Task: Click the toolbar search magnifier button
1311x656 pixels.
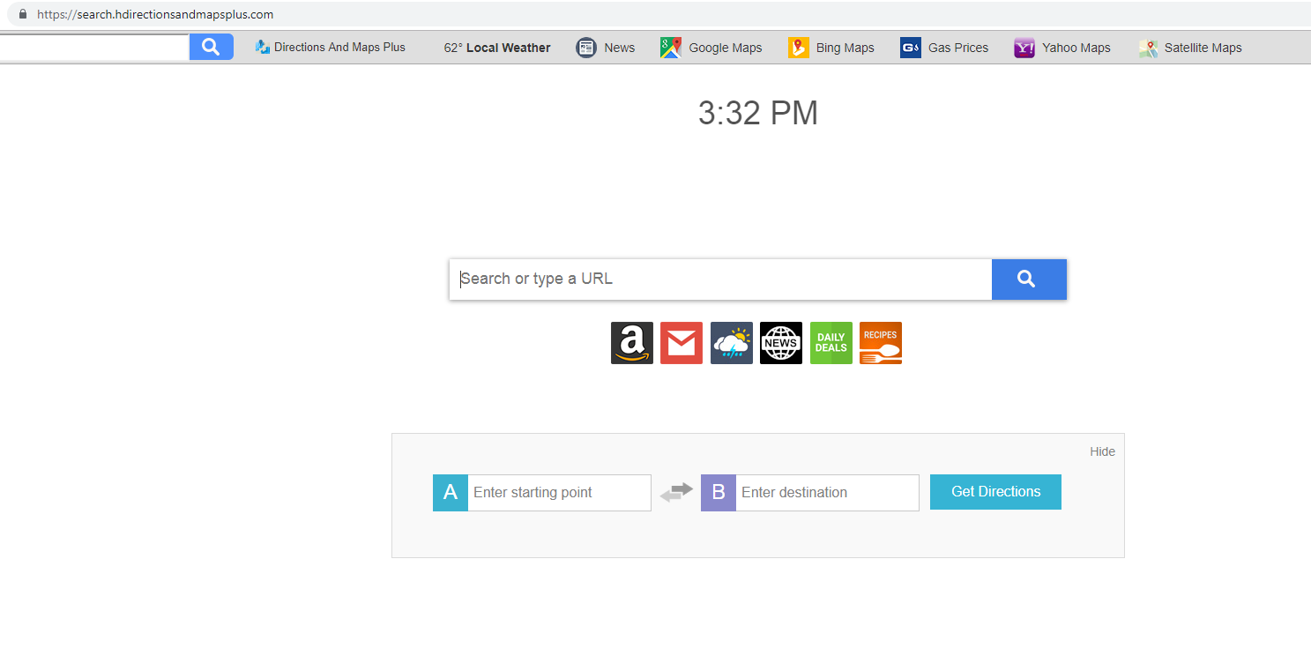Action: (x=212, y=47)
